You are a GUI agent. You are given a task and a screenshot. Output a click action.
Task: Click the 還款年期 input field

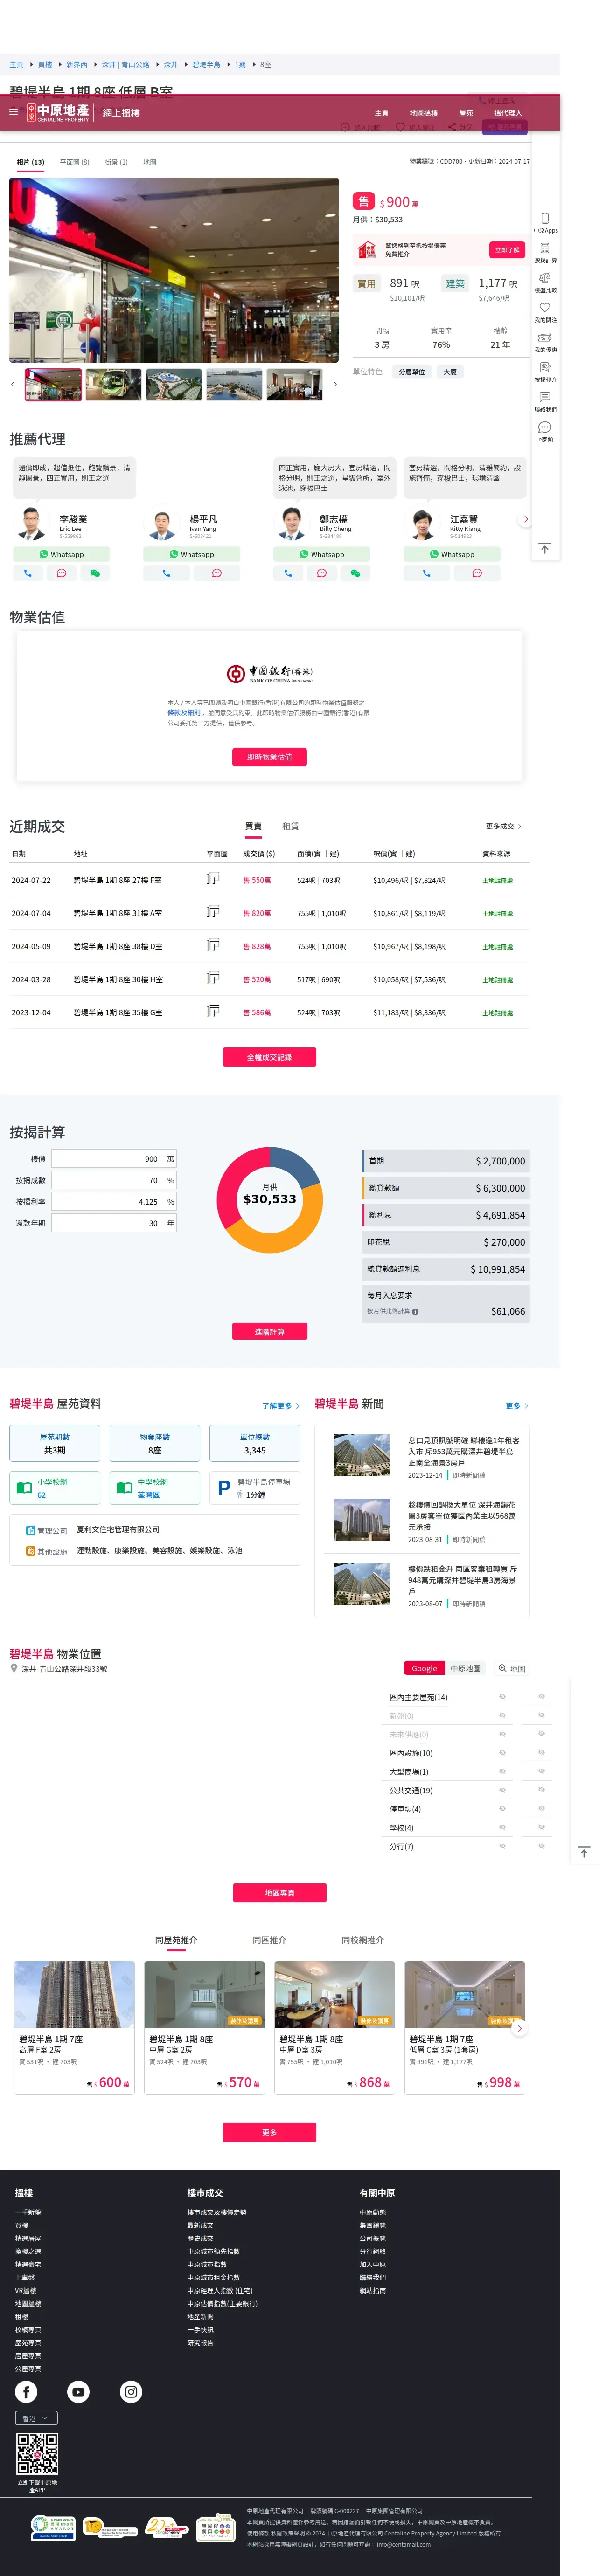coord(114,1223)
